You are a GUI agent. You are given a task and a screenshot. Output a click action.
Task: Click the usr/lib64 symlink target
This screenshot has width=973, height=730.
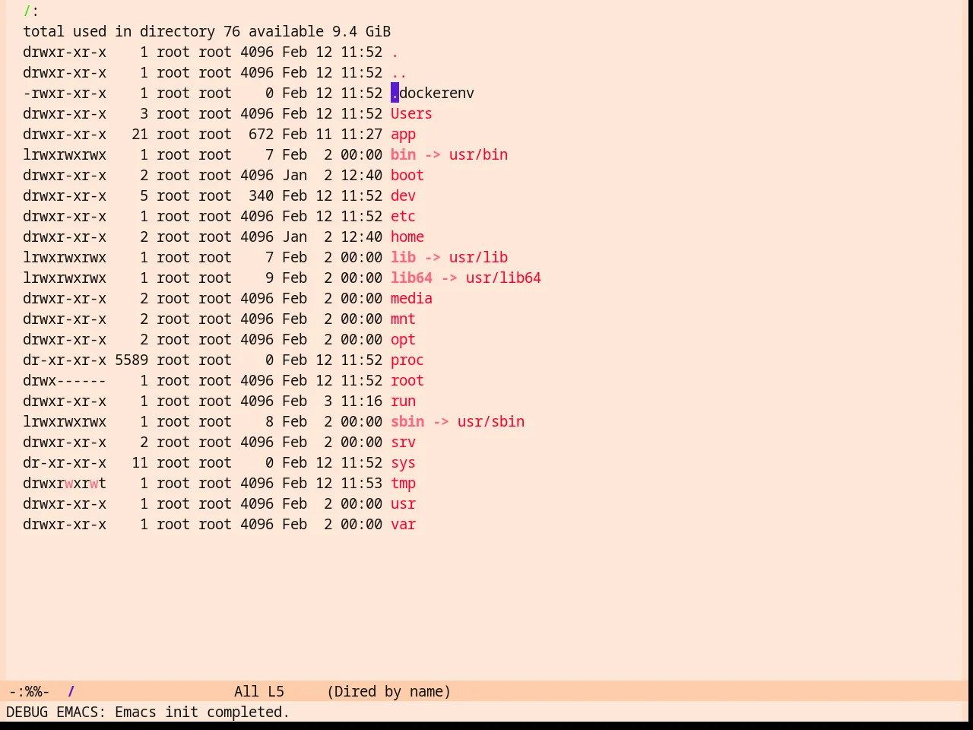tap(503, 278)
